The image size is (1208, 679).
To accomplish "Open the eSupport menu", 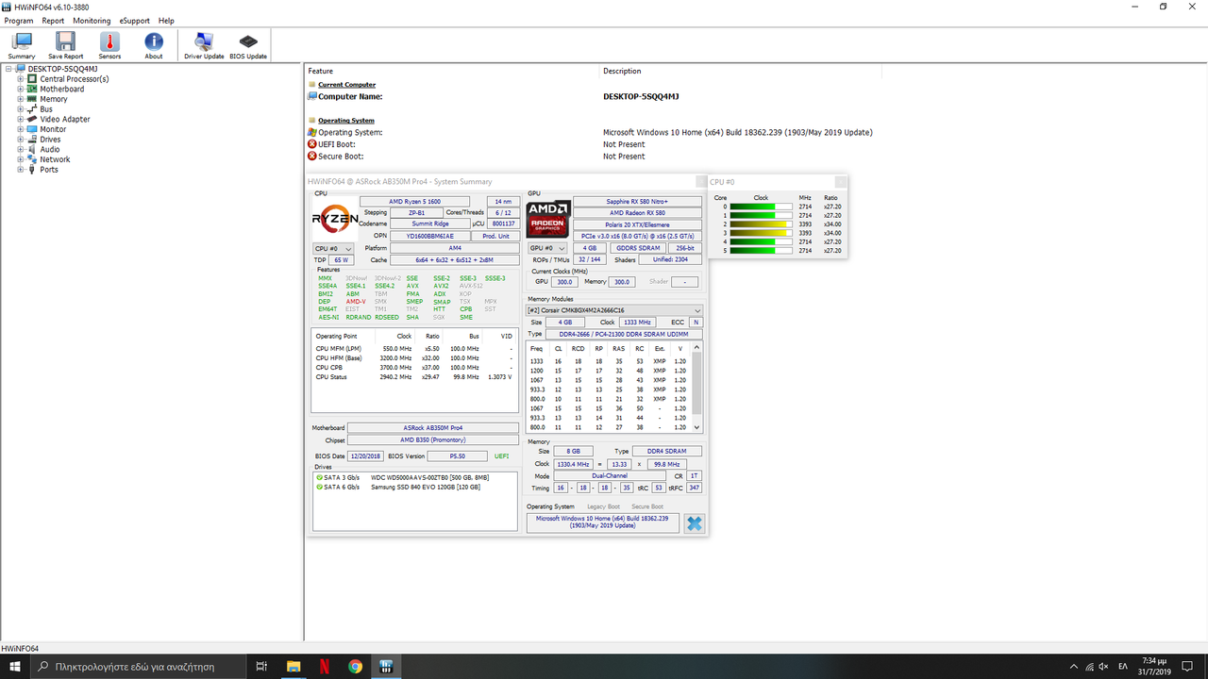I will (x=134, y=21).
